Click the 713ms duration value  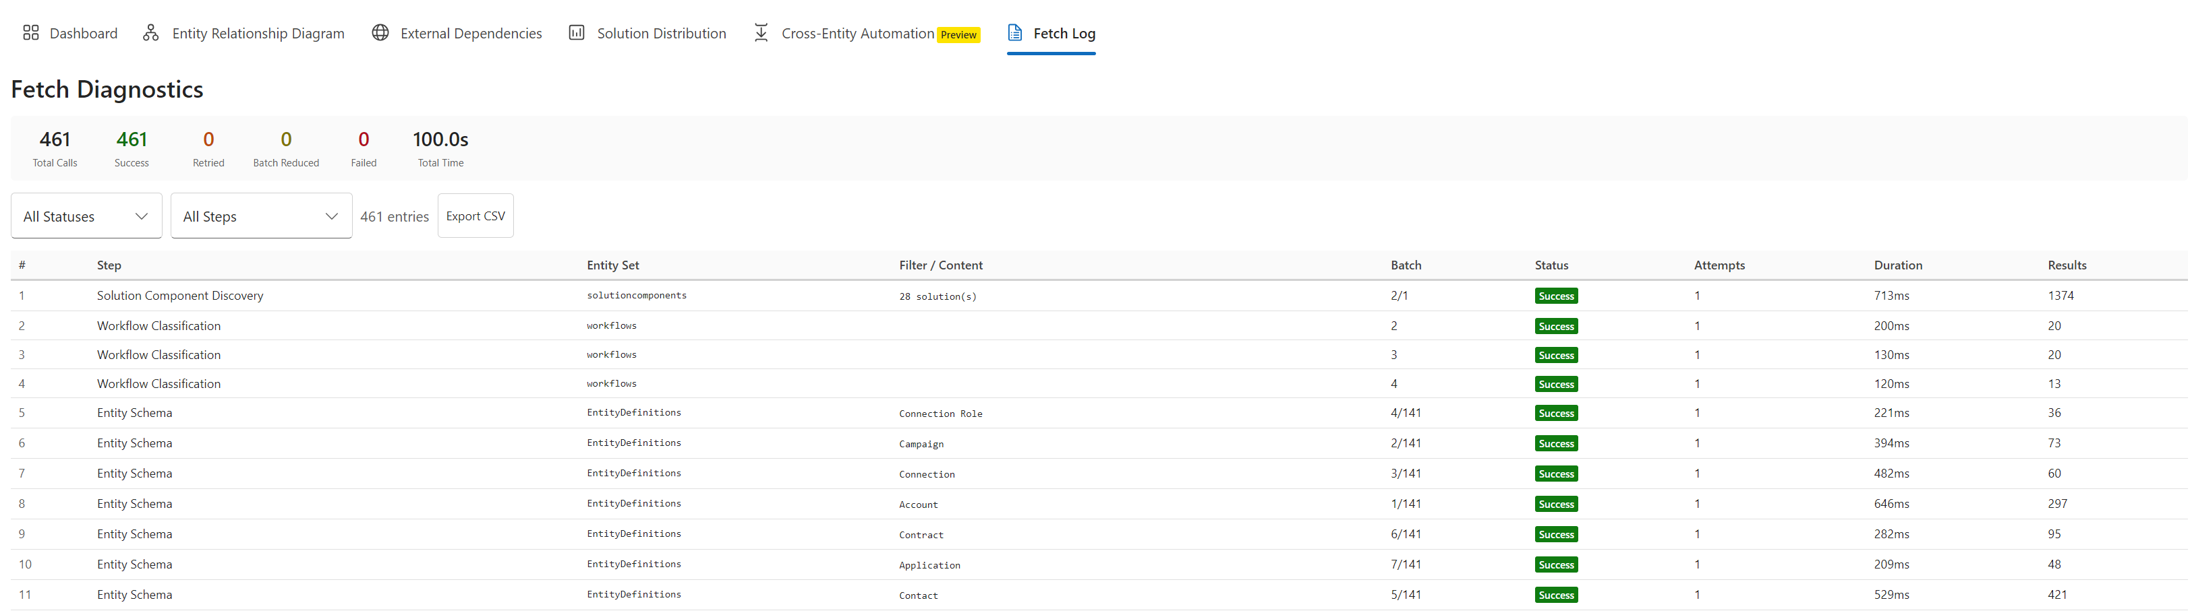1892,296
